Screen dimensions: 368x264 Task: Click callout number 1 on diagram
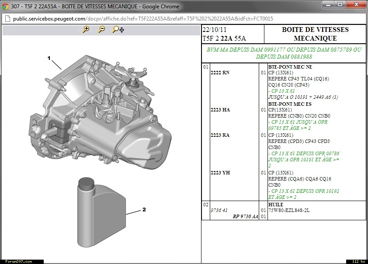point(49,58)
